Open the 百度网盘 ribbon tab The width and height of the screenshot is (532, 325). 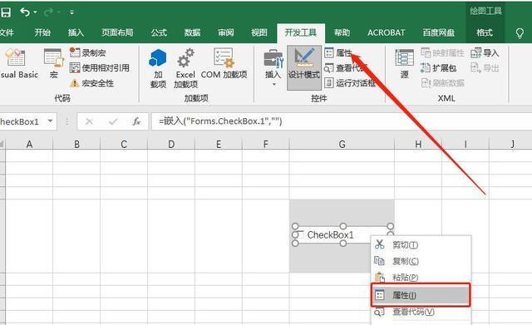click(x=438, y=32)
